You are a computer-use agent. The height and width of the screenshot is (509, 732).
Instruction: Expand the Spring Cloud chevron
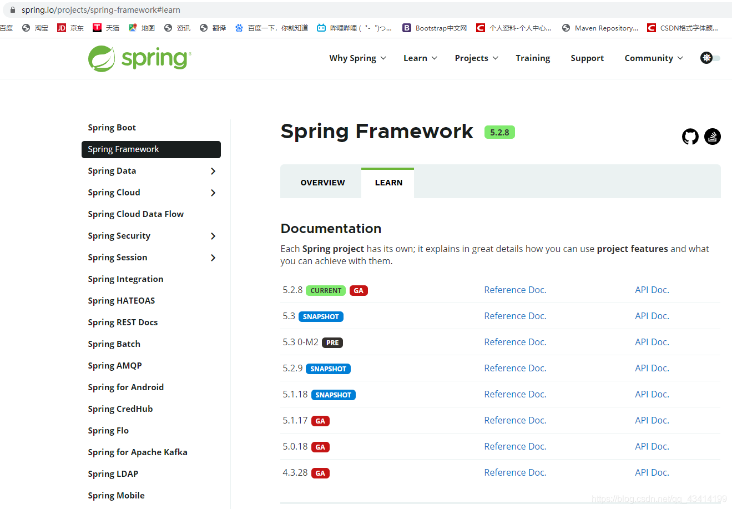(x=213, y=193)
